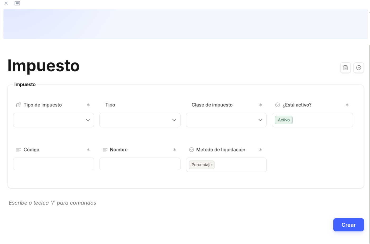Screen dimensions: 370x244
Task: Click the Porcentaje tag
Action: tap(202, 165)
